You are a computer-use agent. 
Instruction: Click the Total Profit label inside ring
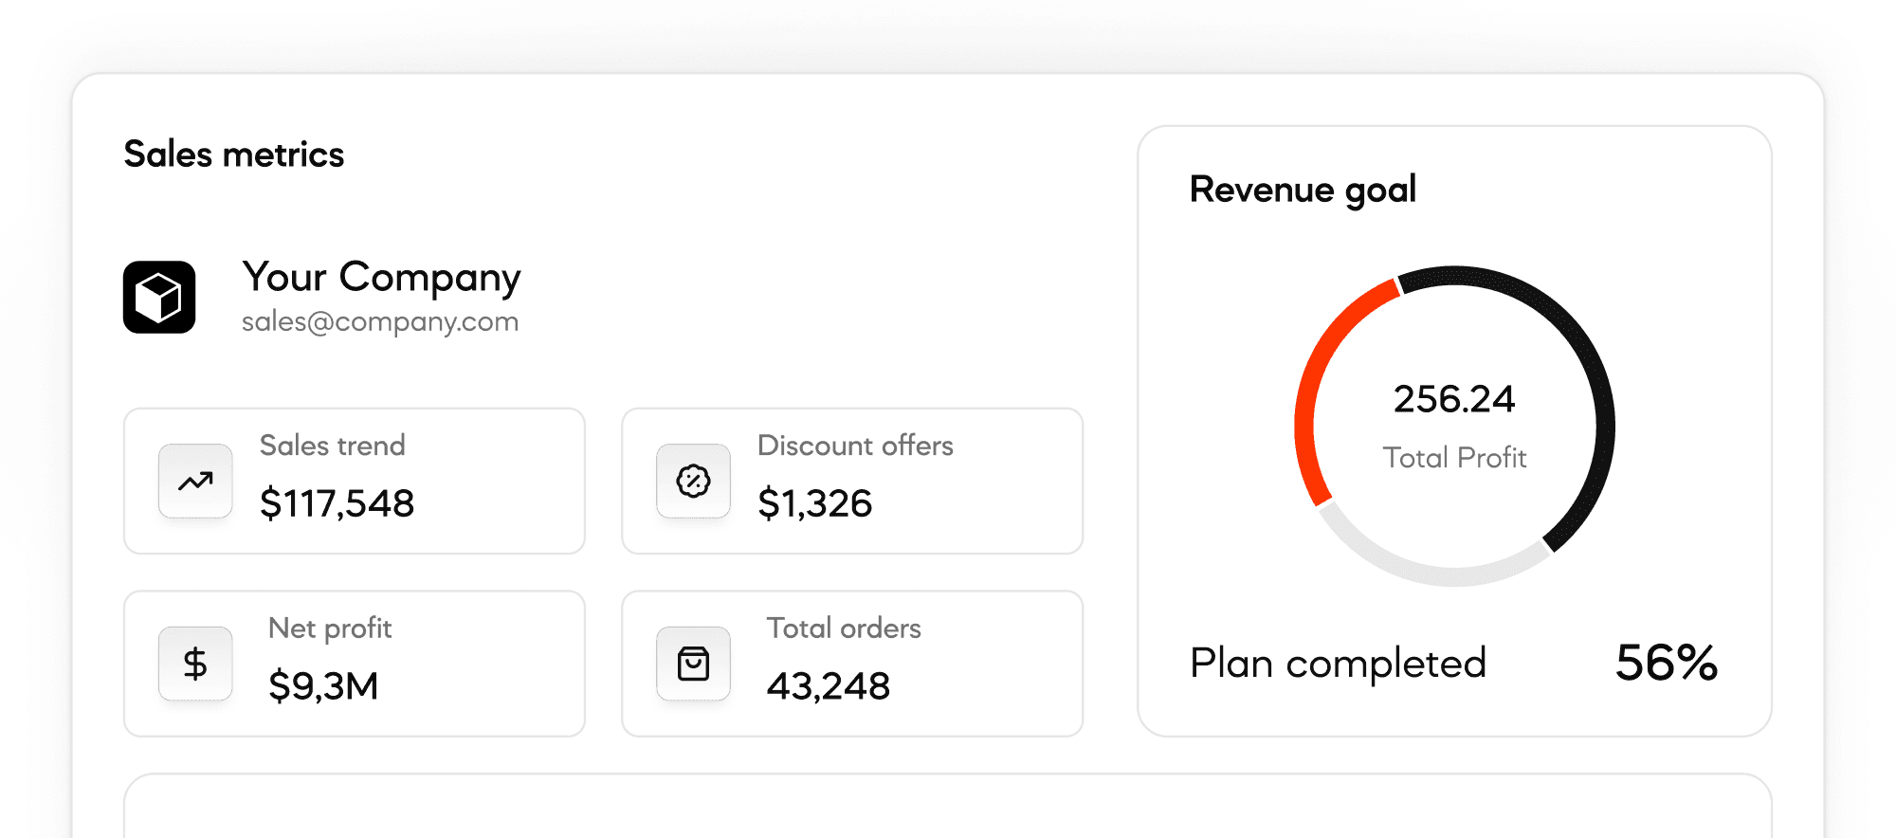tap(1454, 458)
